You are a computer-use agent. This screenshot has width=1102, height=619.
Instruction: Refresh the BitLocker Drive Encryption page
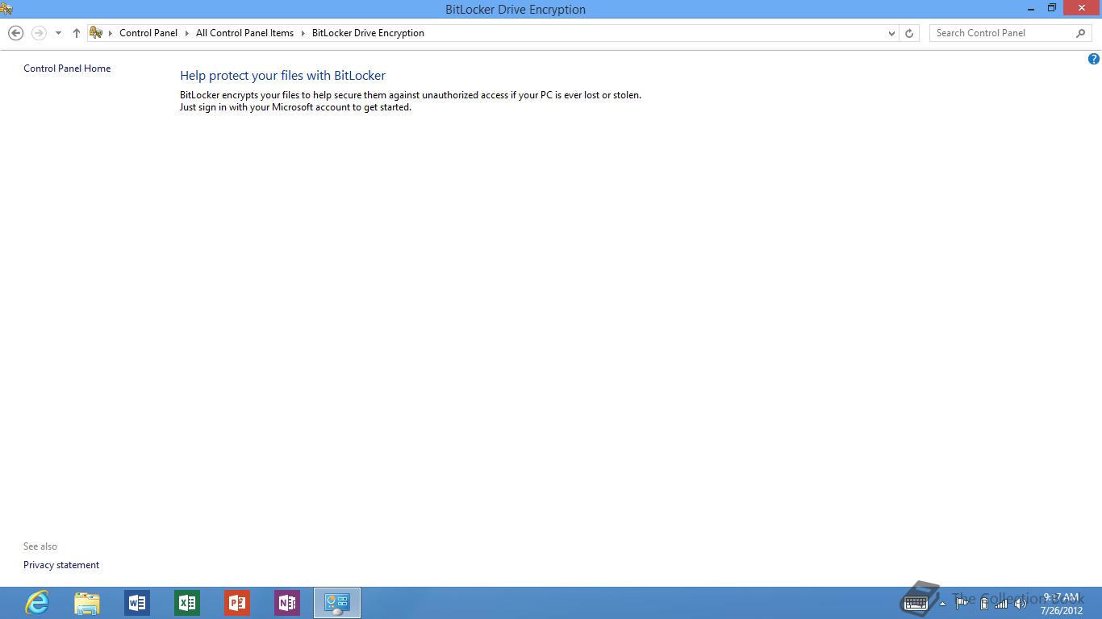tap(909, 33)
